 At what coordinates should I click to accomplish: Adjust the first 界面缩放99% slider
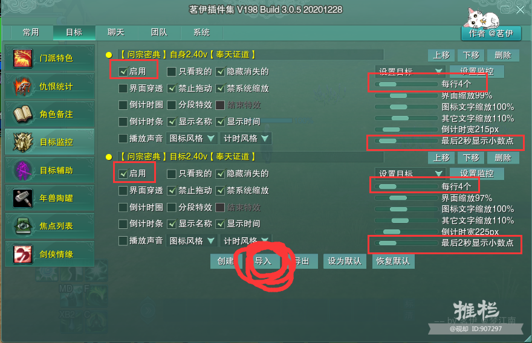pos(406,95)
